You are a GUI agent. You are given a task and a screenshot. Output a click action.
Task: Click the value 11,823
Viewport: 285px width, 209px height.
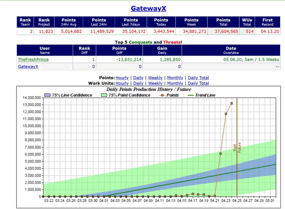[46, 31]
